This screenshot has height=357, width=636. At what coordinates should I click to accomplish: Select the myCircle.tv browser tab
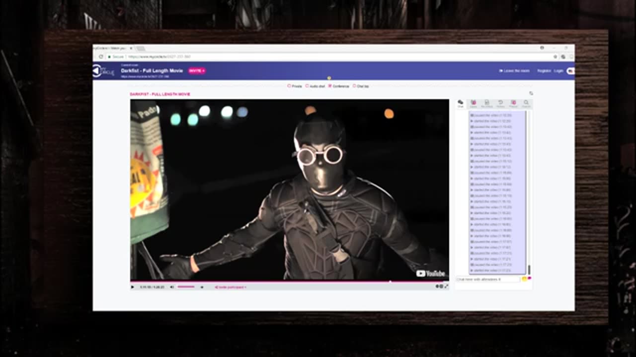pos(113,48)
